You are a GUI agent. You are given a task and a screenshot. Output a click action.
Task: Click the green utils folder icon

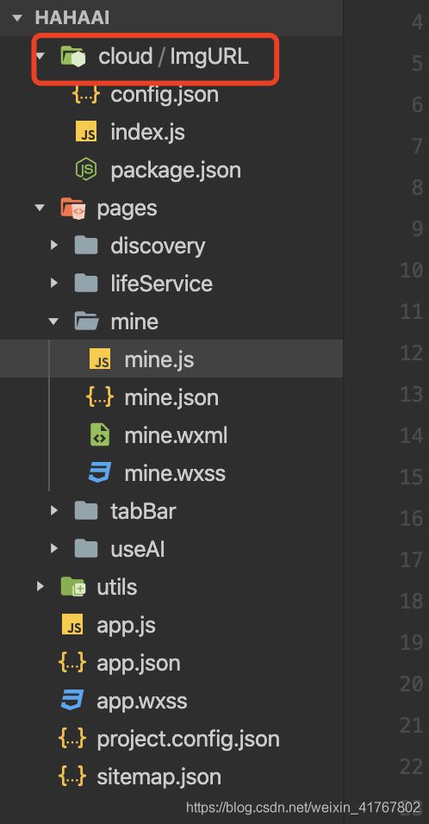coord(72,586)
